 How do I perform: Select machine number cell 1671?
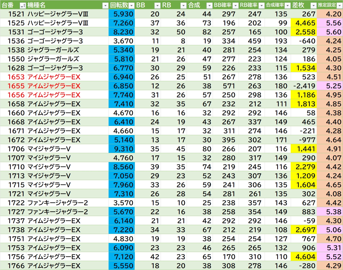(x=13, y=131)
